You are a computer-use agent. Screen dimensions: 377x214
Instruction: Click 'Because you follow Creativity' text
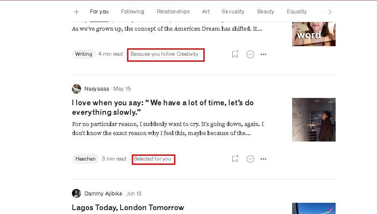click(165, 54)
